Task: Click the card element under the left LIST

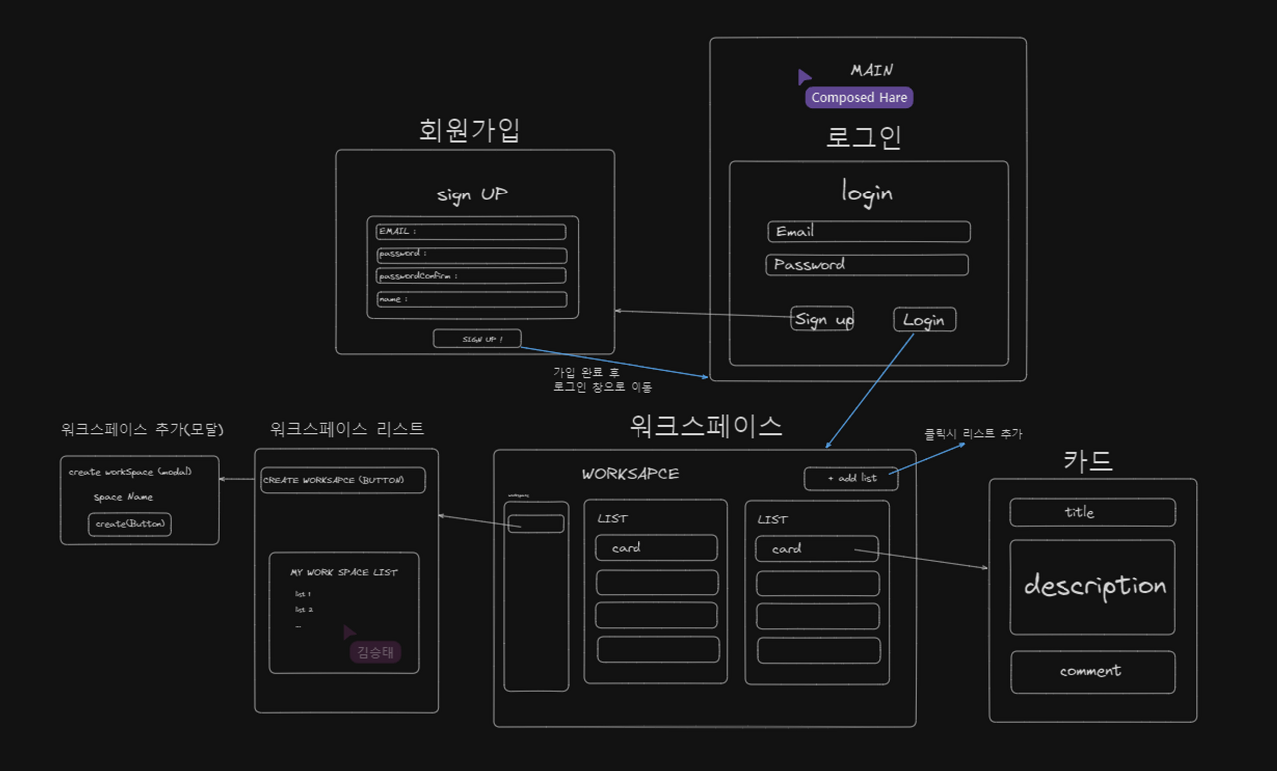Action: 655,547
